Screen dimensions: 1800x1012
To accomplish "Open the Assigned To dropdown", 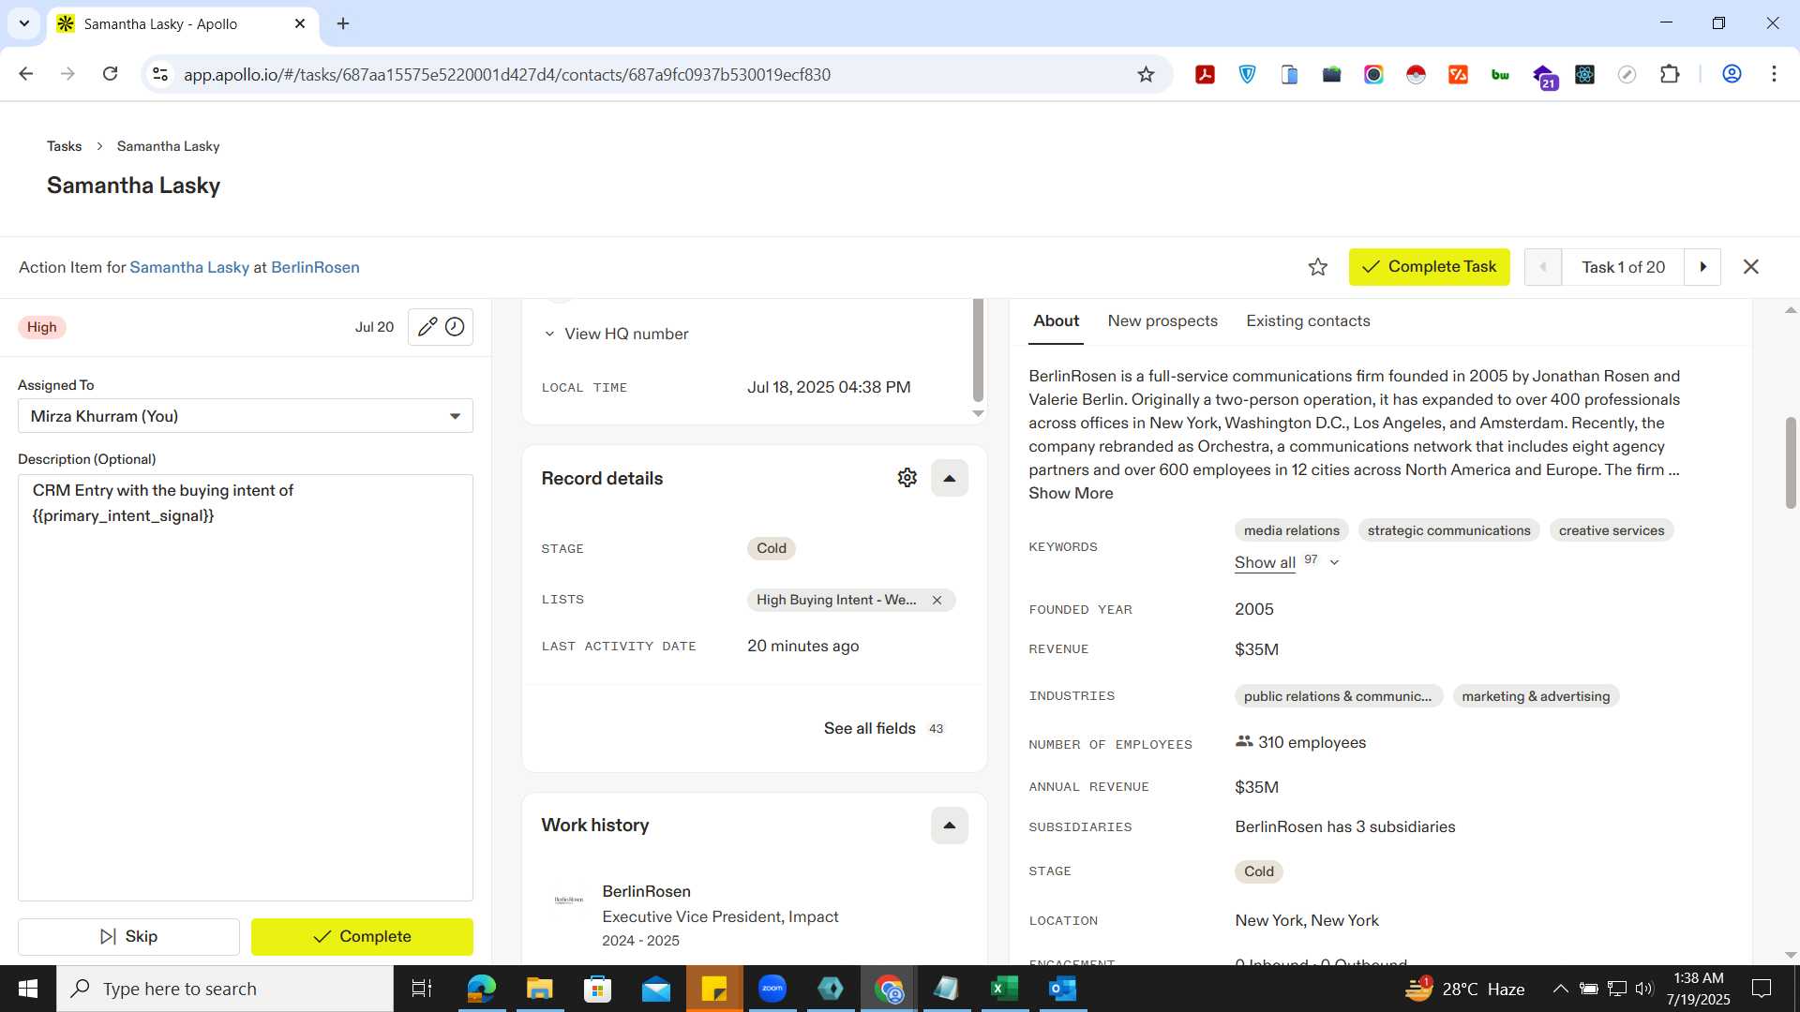I will click(246, 416).
